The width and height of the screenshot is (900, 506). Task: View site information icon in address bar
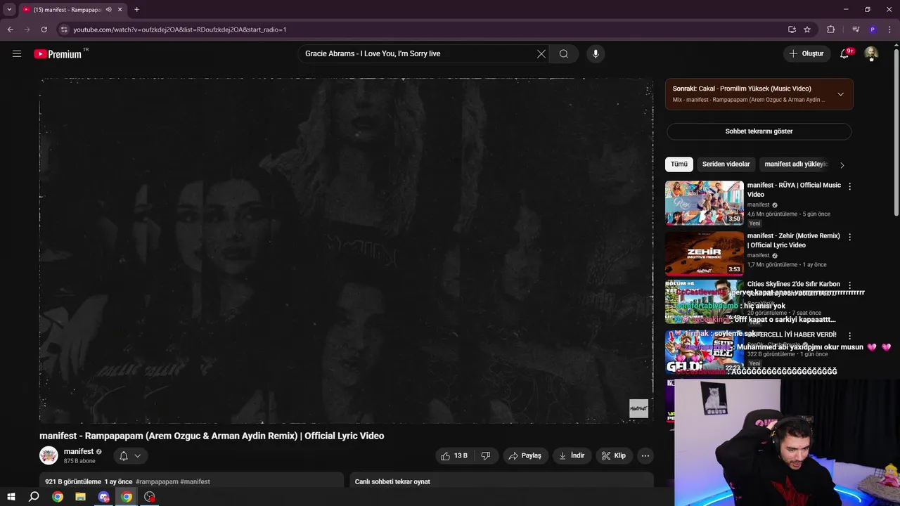point(64,30)
